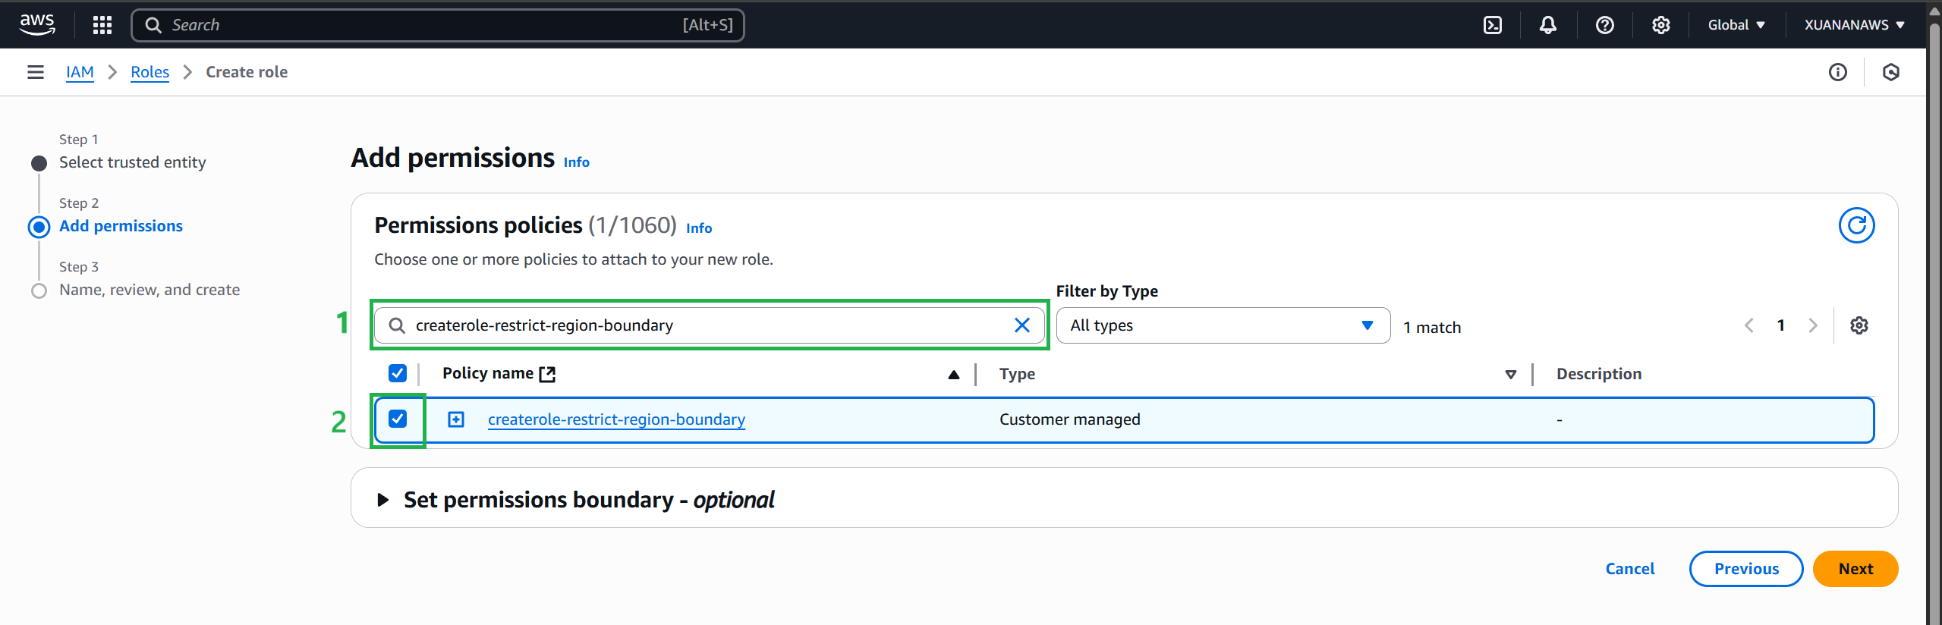Viewport: 1942px width, 625px height.
Task: Open the Global region selector
Action: click(1736, 25)
